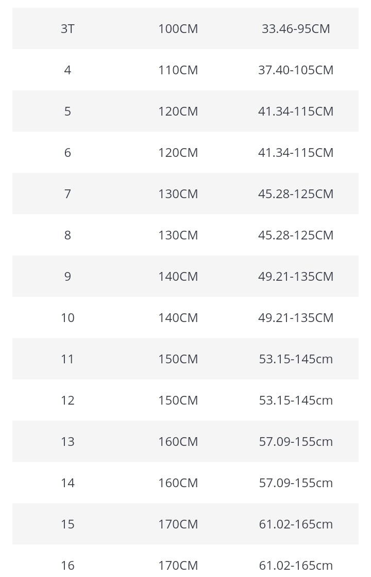Select the 100CM height cell

tap(178, 29)
